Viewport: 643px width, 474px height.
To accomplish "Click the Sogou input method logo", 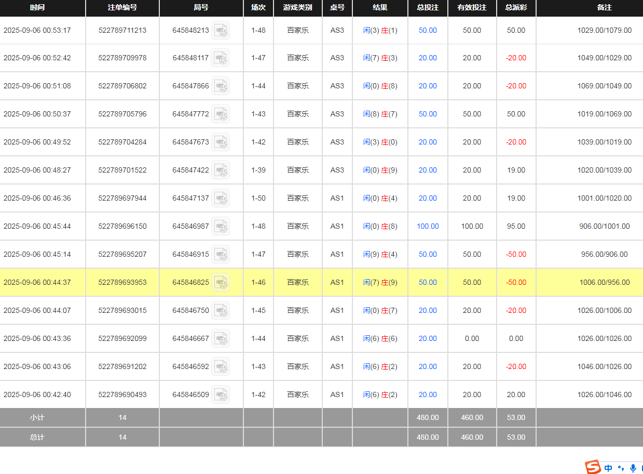I will point(592,467).
